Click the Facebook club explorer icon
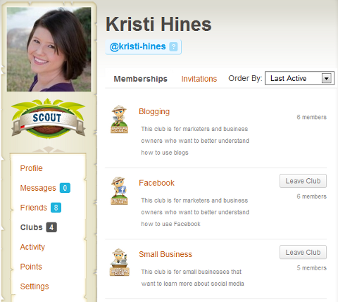This screenshot has height=302, width=338. click(x=119, y=191)
